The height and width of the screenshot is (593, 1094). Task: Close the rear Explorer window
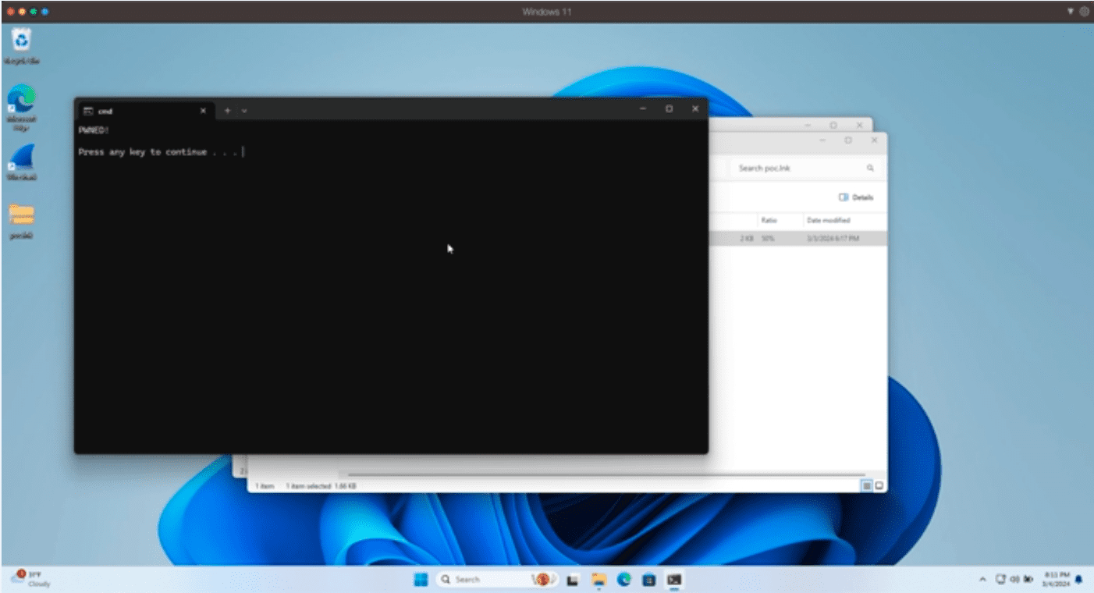(860, 125)
